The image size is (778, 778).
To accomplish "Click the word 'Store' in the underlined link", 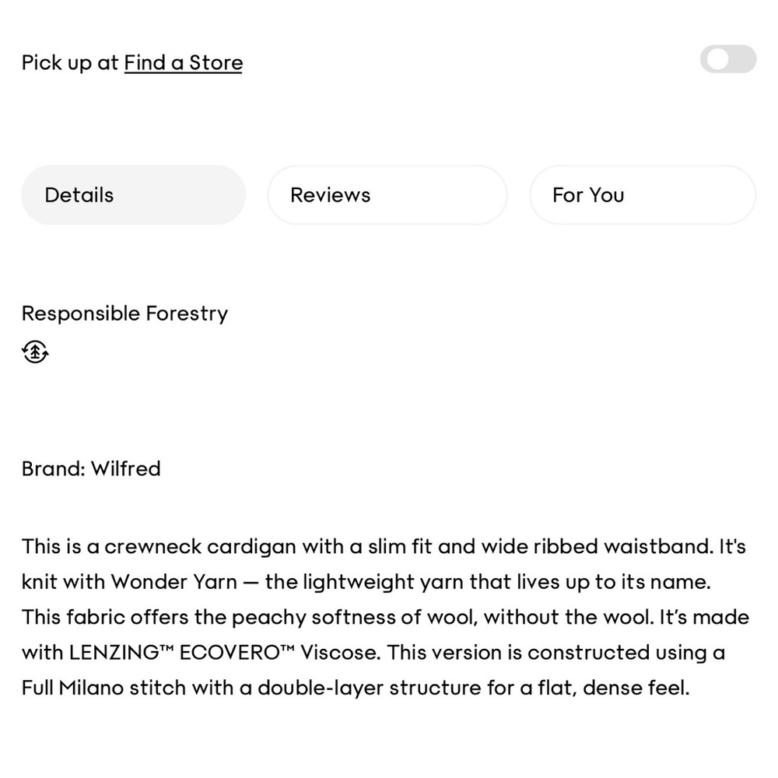I will 216,63.
